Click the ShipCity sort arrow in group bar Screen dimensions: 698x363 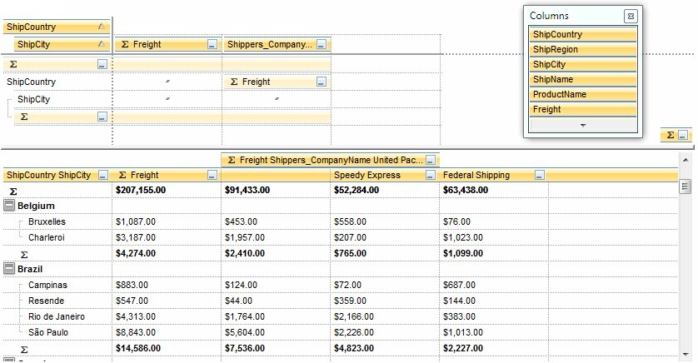(x=101, y=44)
